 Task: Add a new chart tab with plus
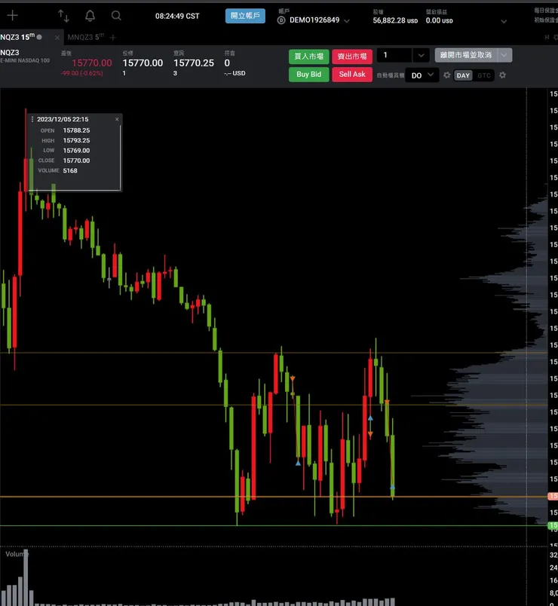pos(113,38)
